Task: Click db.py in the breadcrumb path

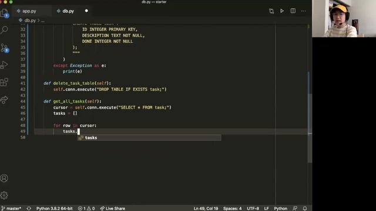Action: pos(30,21)
